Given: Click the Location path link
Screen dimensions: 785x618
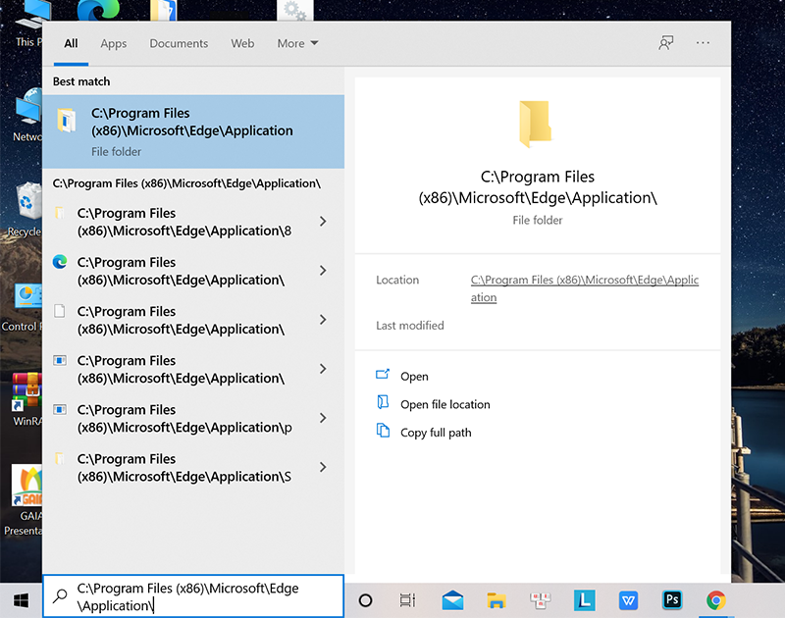Looking at the screenshot, I should [x=584, y=288].
